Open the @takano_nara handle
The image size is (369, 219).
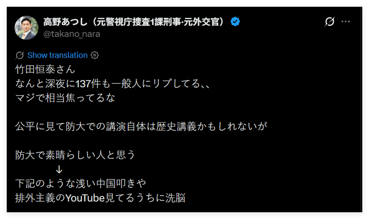point(72,34)
